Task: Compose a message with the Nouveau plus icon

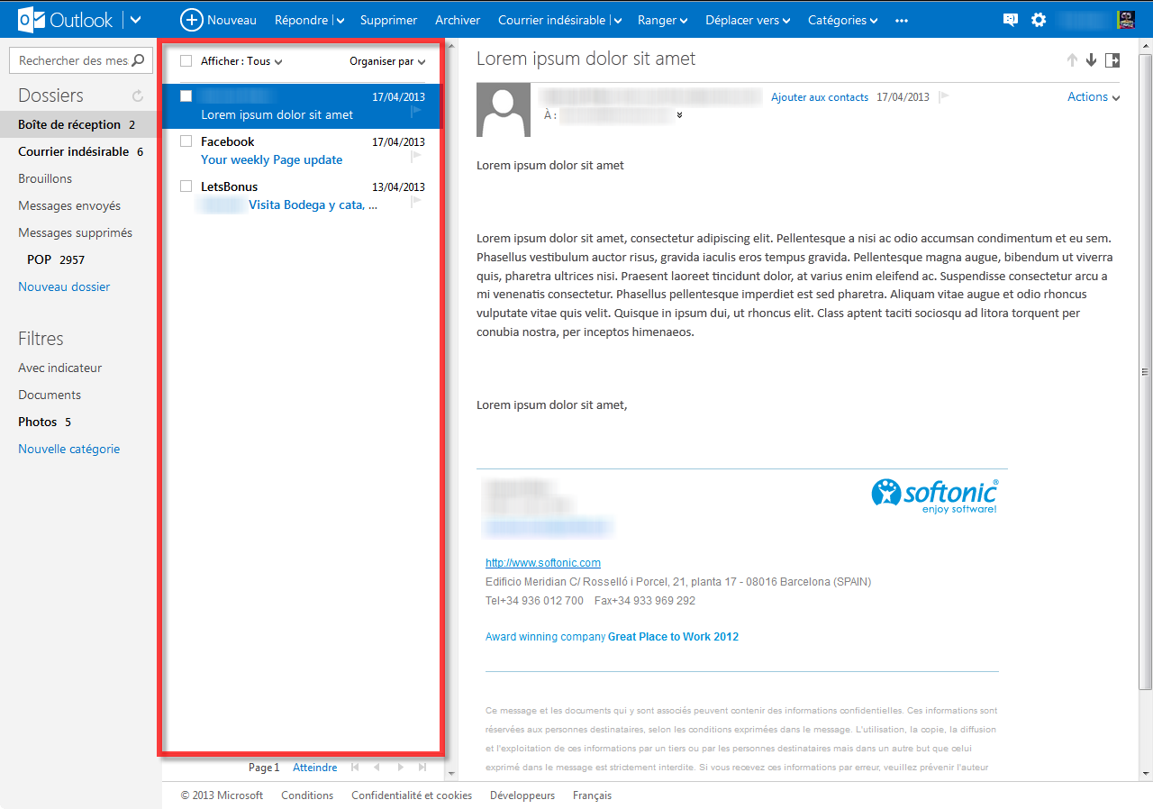Action: coord(192,19)
